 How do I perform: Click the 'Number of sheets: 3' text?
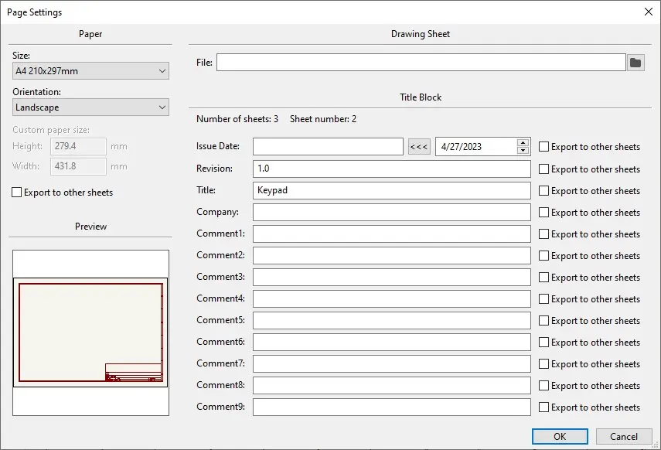point(237,119)
